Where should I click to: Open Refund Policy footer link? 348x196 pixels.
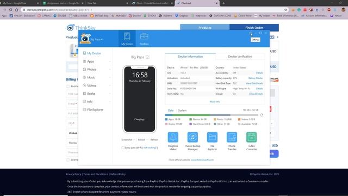tap(118, 174)
